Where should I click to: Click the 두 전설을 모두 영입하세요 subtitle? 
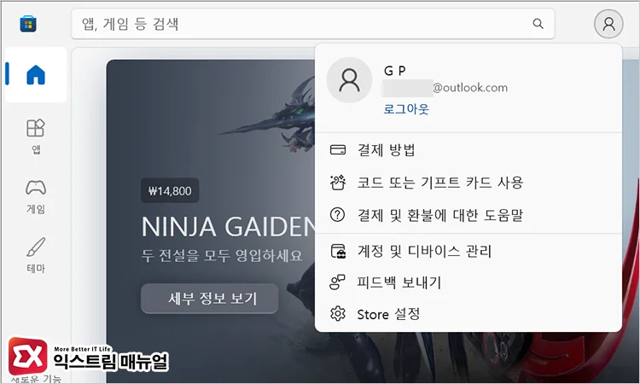coord(222,256)
